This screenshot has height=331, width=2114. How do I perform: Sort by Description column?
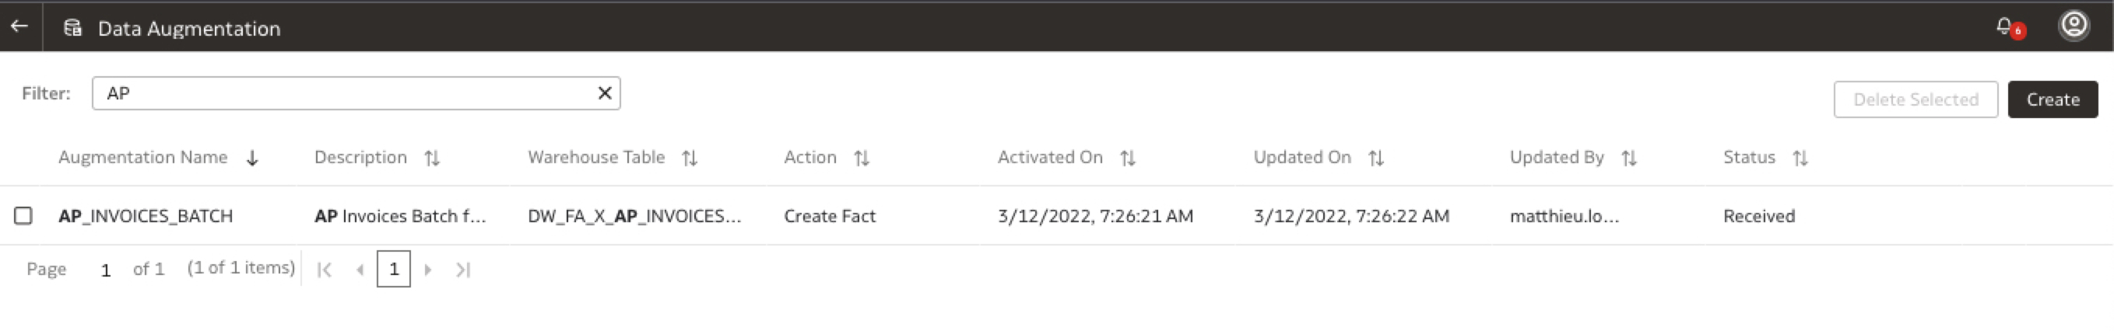click(x=433, y=159)
